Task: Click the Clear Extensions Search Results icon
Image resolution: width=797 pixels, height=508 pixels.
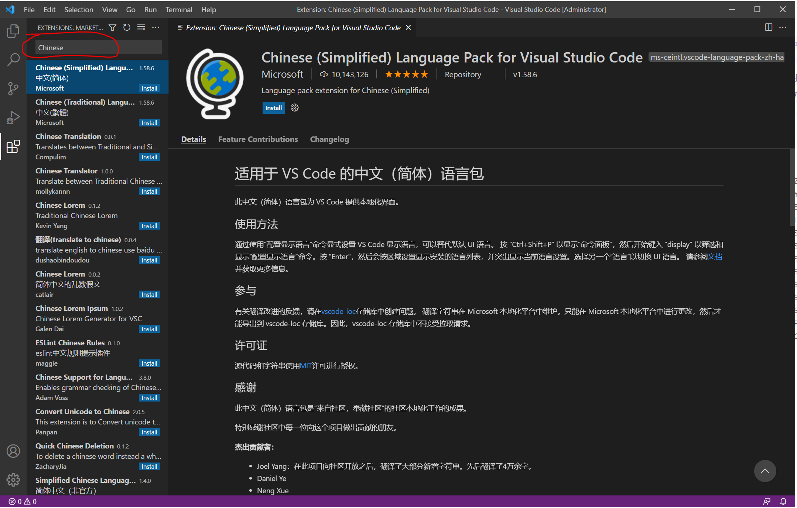Action: (x=141, y=27)
